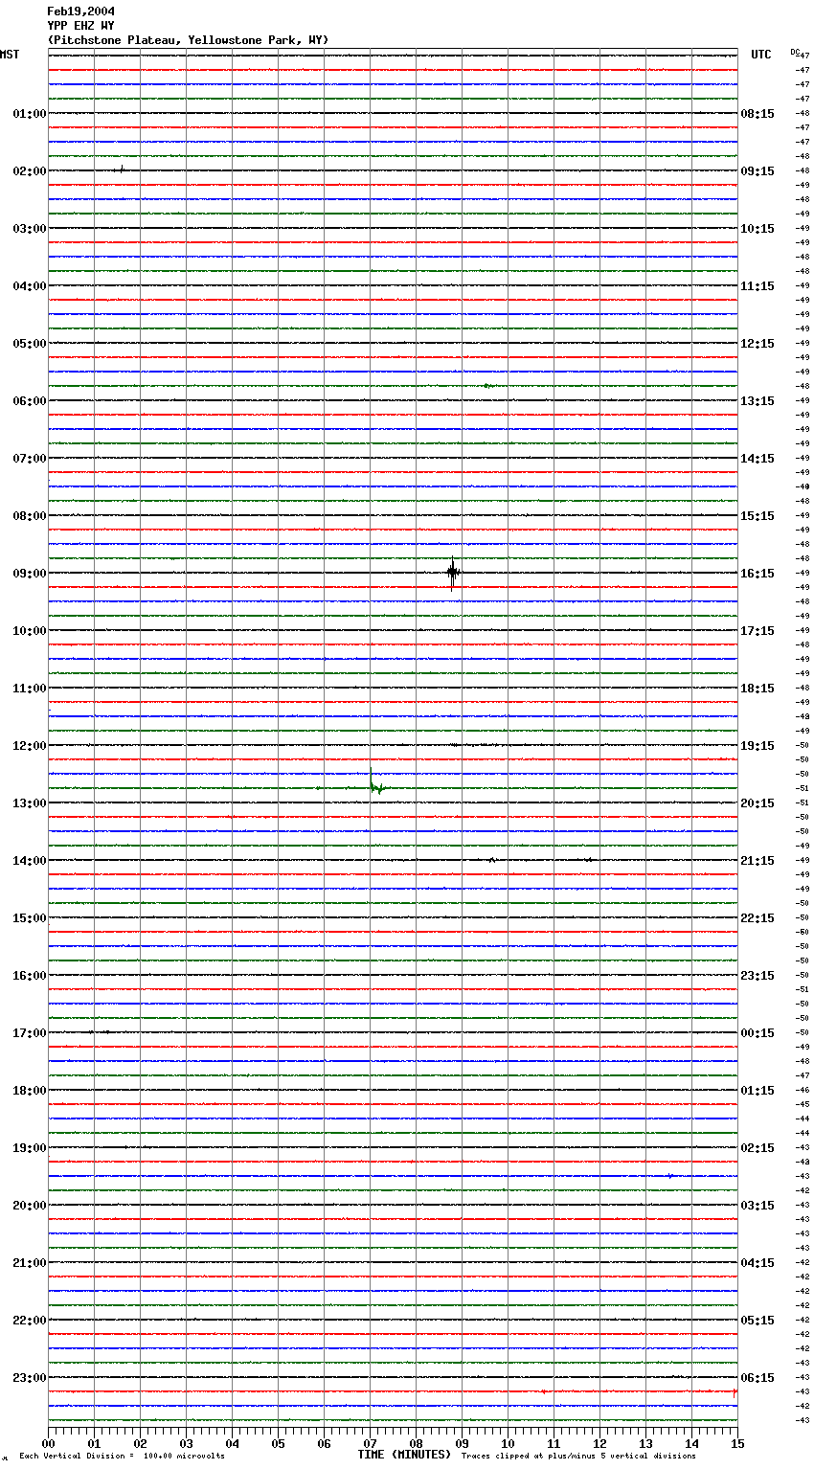Image resolution: width=814 pixels, height=1469 pixels.
Task: Click the 04:00 MST time label
Action: pos(29,286)
